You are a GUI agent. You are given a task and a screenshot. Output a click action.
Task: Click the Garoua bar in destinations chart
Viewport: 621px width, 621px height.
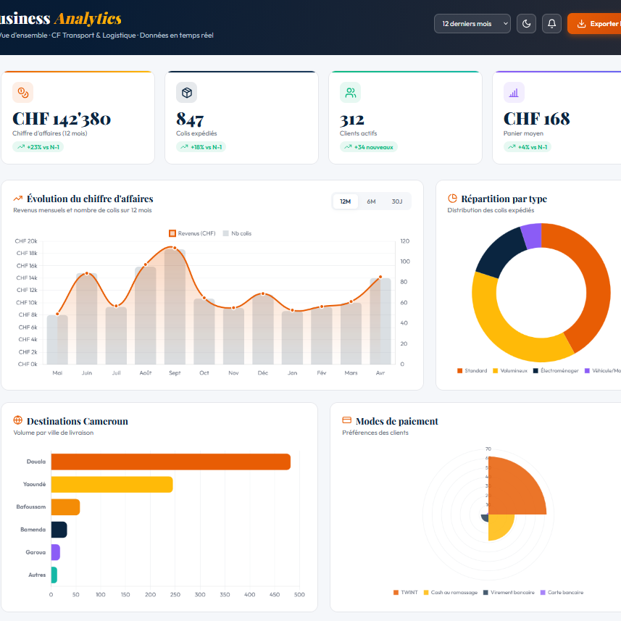pos(56,552)
